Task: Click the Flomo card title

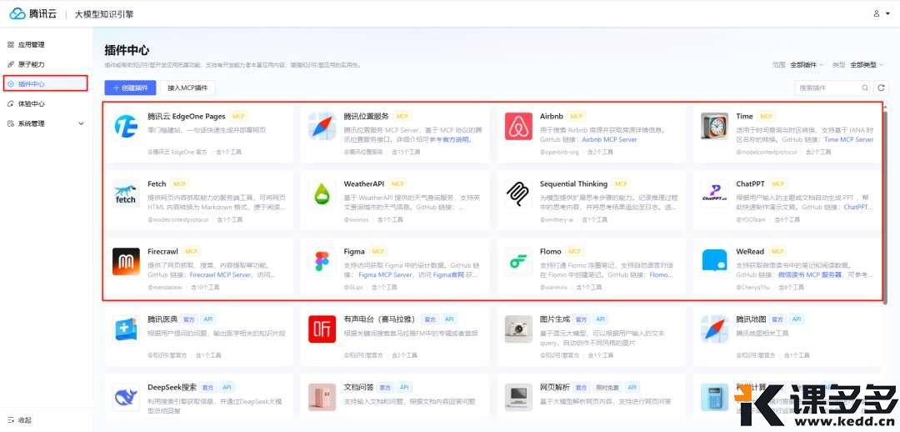Action: (551, 252)
